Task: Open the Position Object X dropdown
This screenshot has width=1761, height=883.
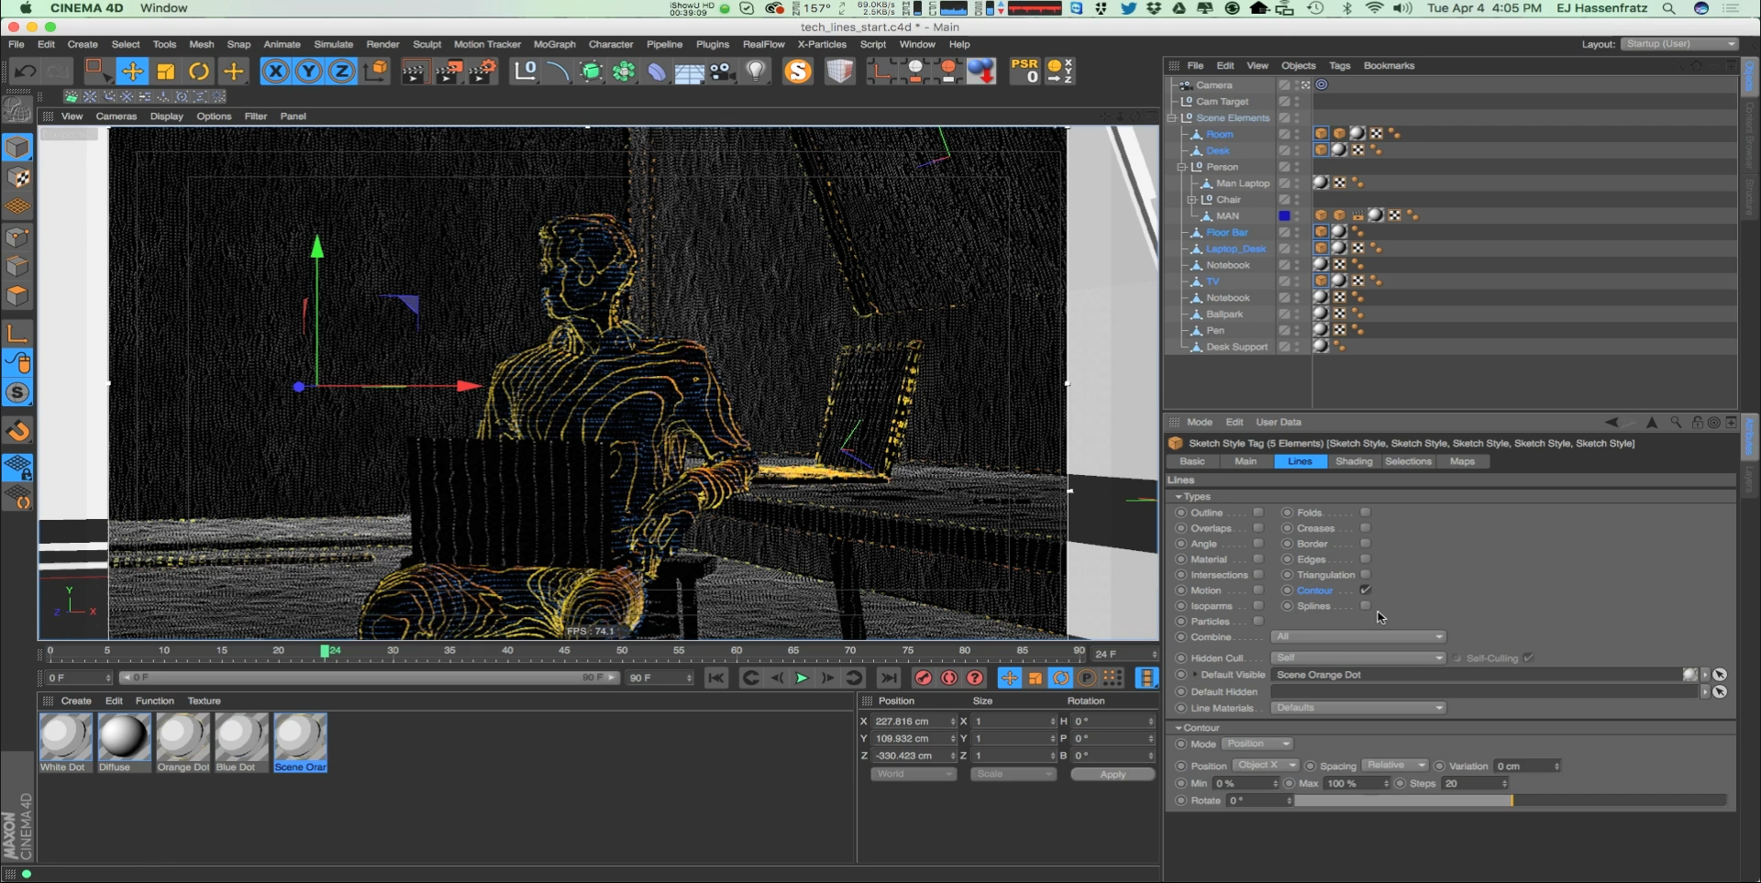Action: [1266, 766]
